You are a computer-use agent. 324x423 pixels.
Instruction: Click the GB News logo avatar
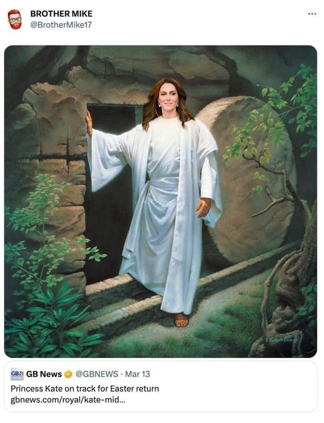(17, 374)
